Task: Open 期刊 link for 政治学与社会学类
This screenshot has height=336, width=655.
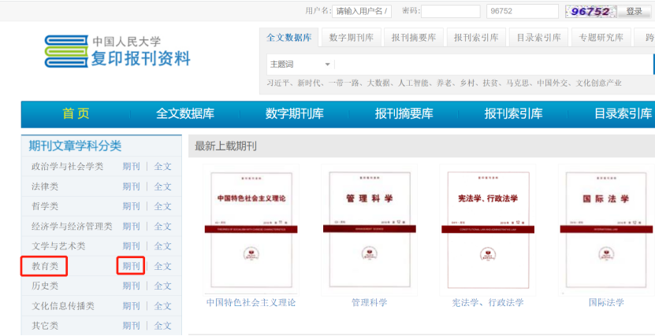Action: point(131,167)
